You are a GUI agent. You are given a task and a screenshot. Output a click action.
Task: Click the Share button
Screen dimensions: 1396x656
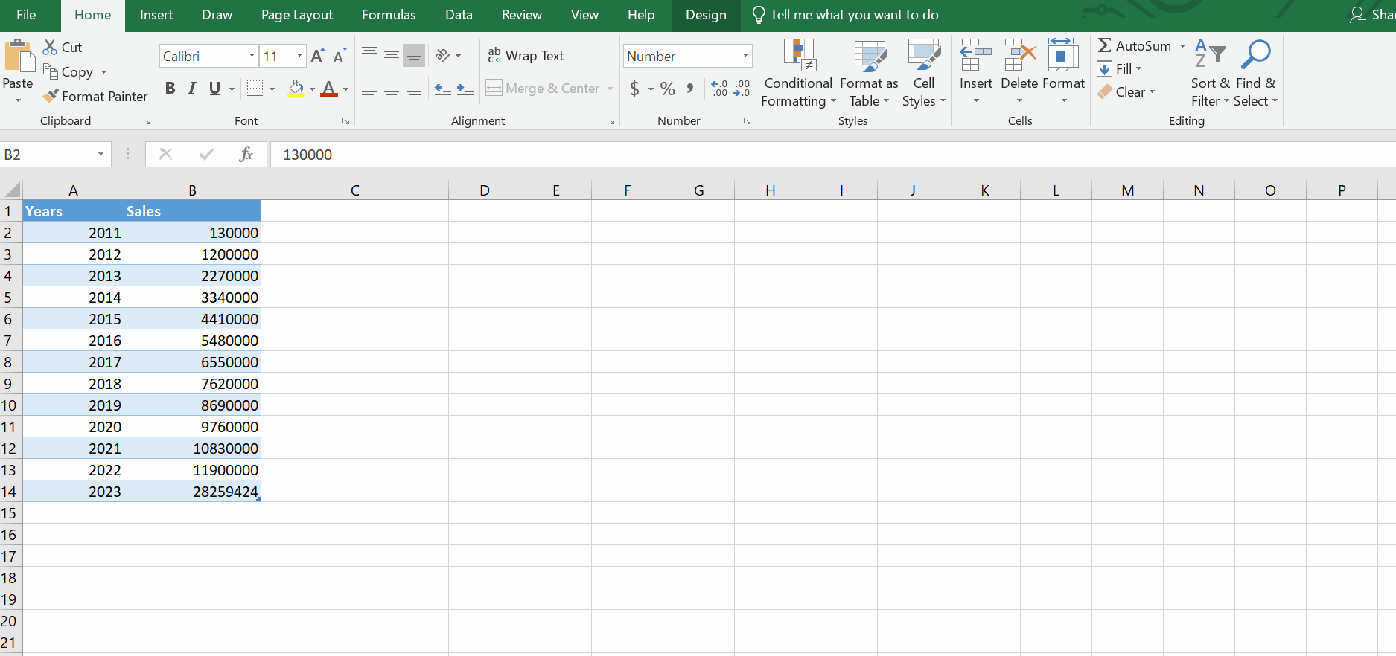pos(1372,15)
